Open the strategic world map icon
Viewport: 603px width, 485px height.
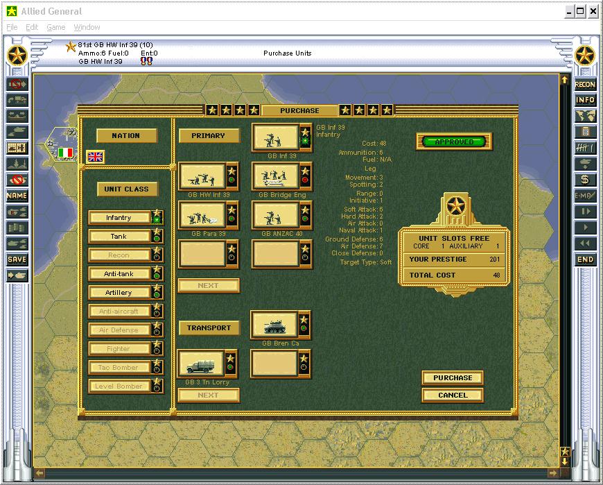[585, 116]
